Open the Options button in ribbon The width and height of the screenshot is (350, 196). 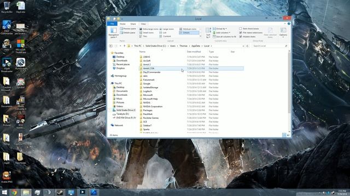(283, 33)
